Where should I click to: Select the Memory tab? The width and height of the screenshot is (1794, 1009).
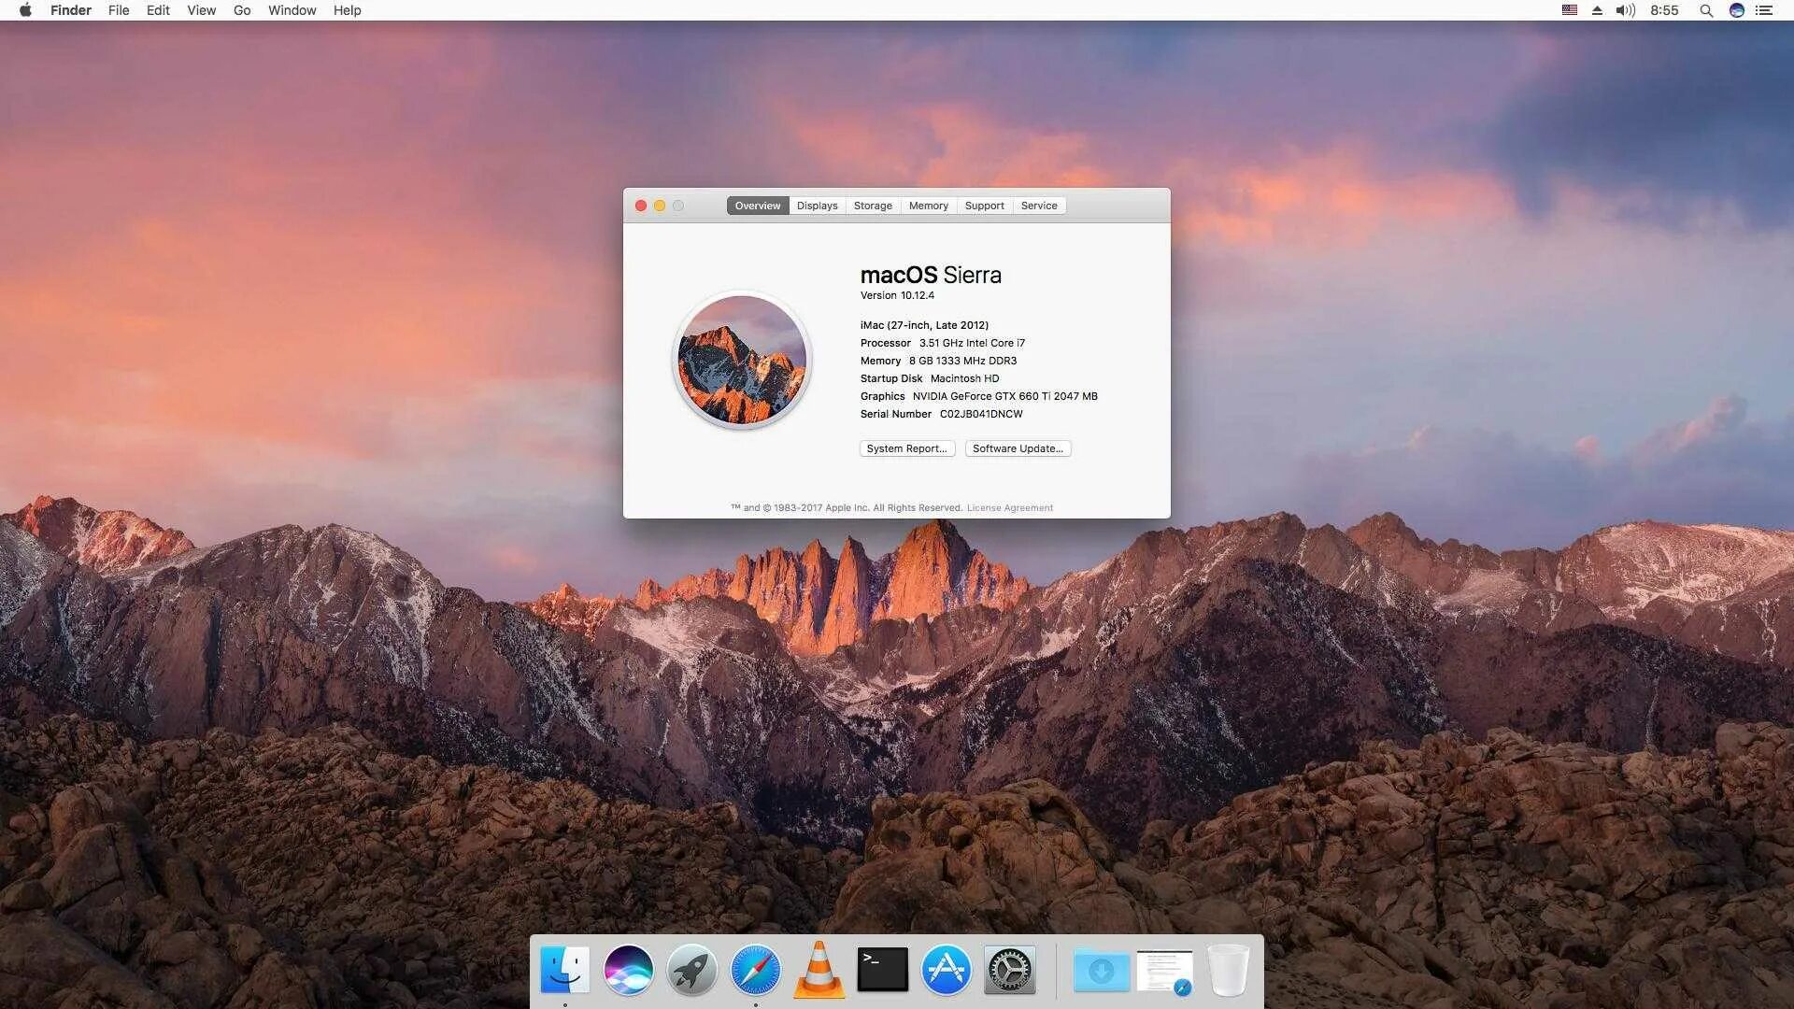point(928,206)
